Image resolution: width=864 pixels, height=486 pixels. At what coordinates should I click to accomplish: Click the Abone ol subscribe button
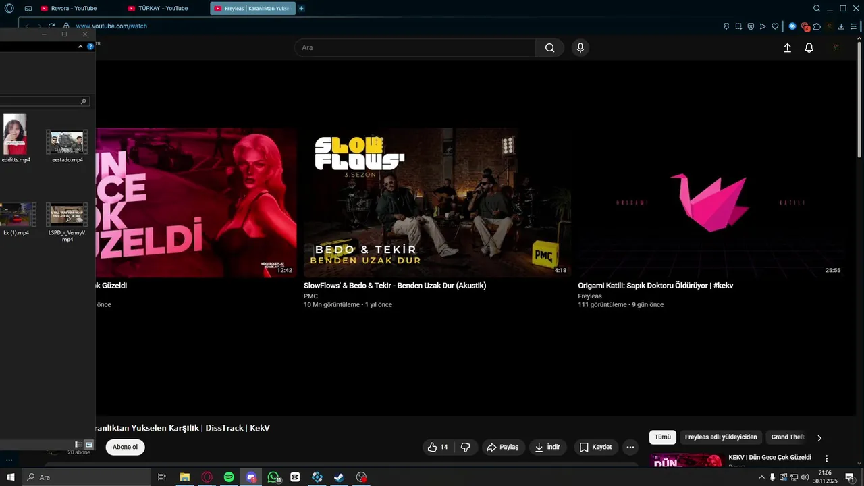[x=125, y=447]
